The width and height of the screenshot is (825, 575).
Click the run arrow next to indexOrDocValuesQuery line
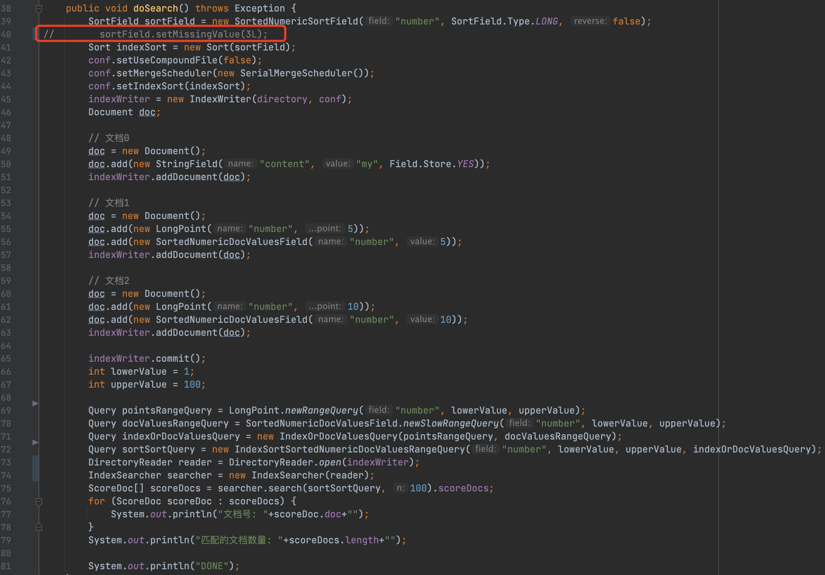pos(35,442)
